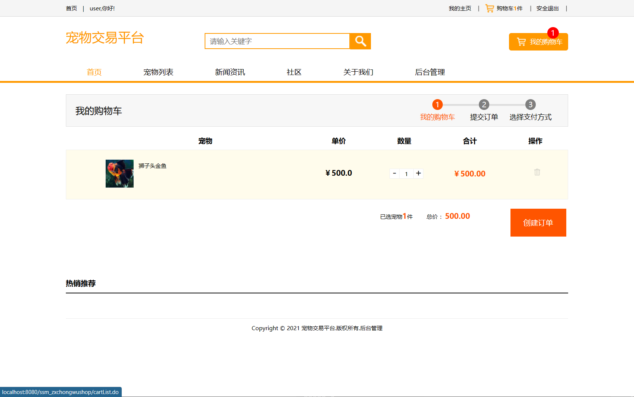Click the 创建订单 button
The width and height of the screenshot is (634, 397).
click(x=538, y=222)
